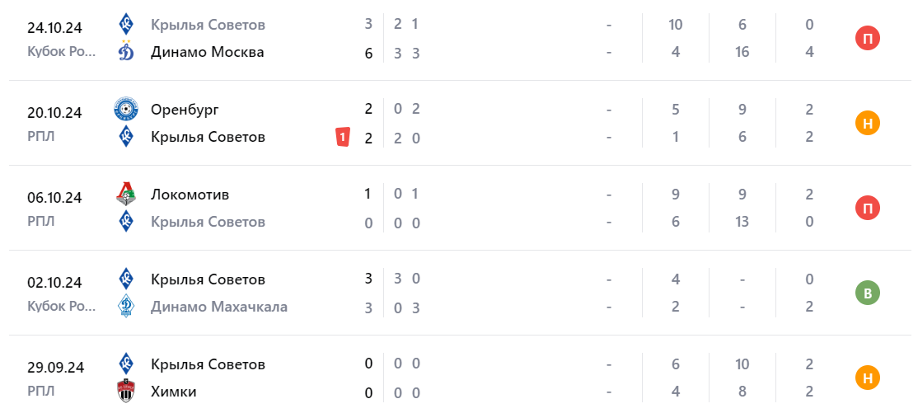918x413 pixels.
Task: Open the Оренбург team link
Action: point(185,109)
